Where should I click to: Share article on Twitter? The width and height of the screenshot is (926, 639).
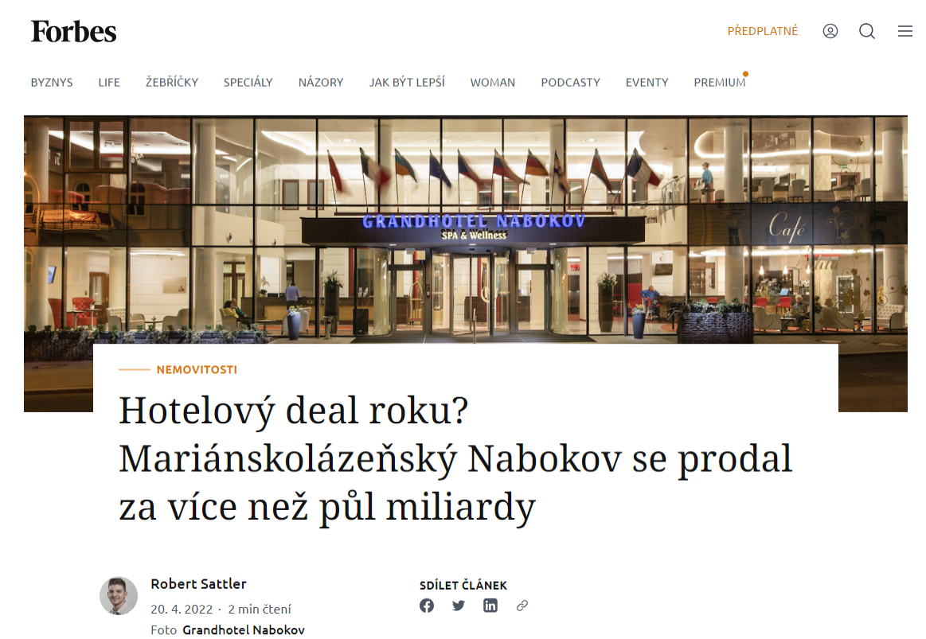tap(459, 606)
